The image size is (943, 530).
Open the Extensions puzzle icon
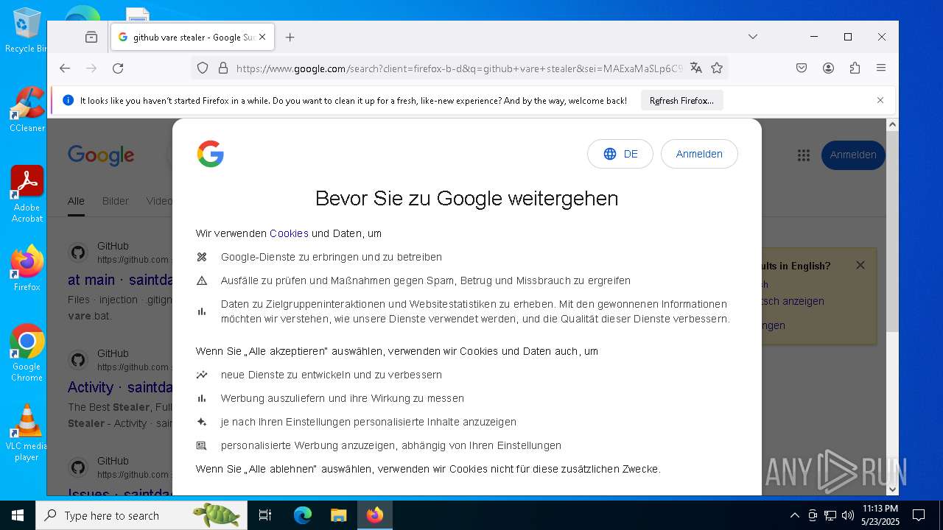855,68
